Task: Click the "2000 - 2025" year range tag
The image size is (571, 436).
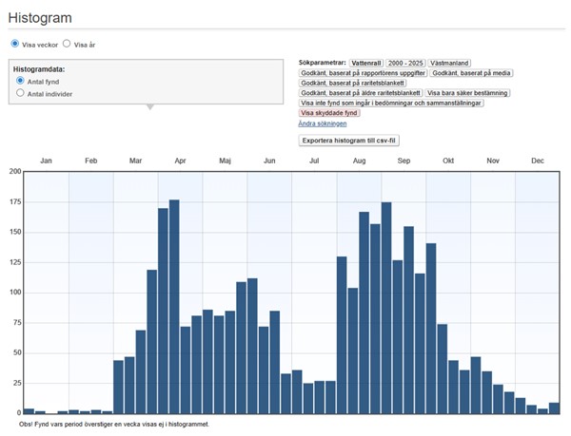Action: (x=404, y=62)
